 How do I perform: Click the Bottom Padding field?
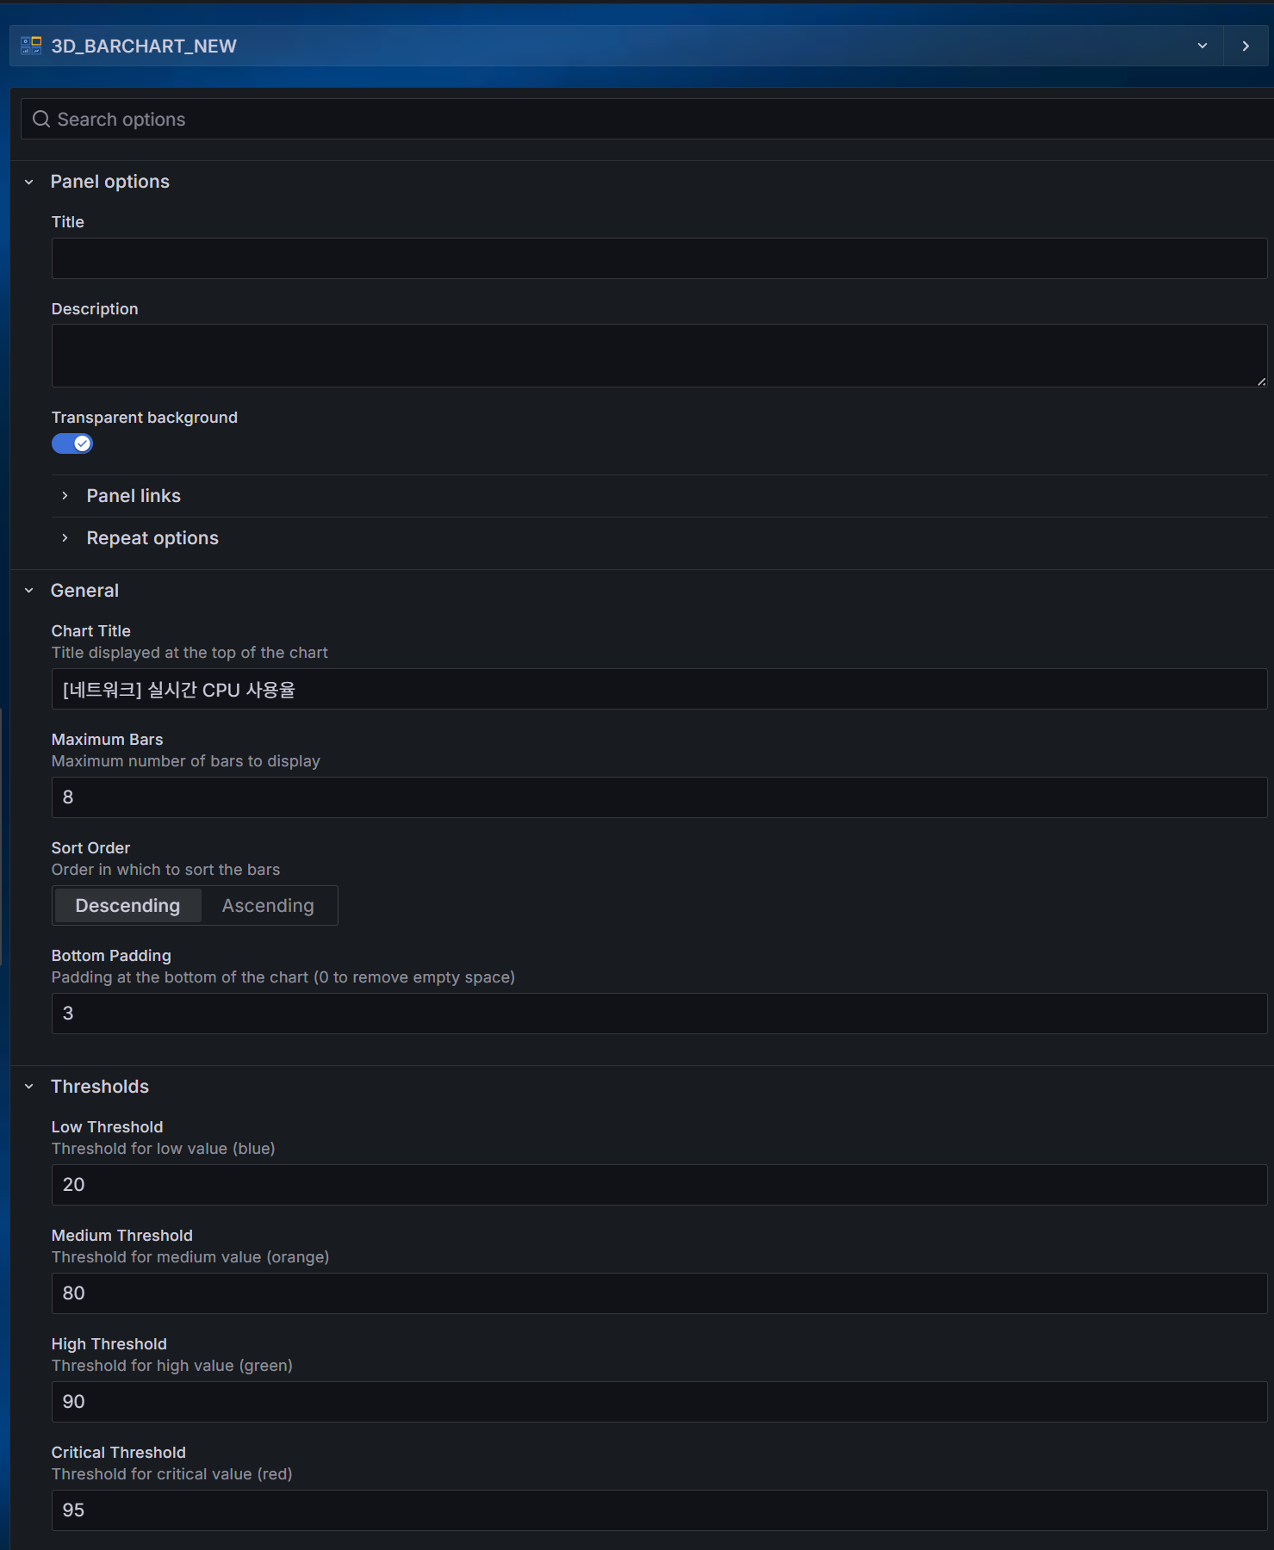(x=658, y=1014)
